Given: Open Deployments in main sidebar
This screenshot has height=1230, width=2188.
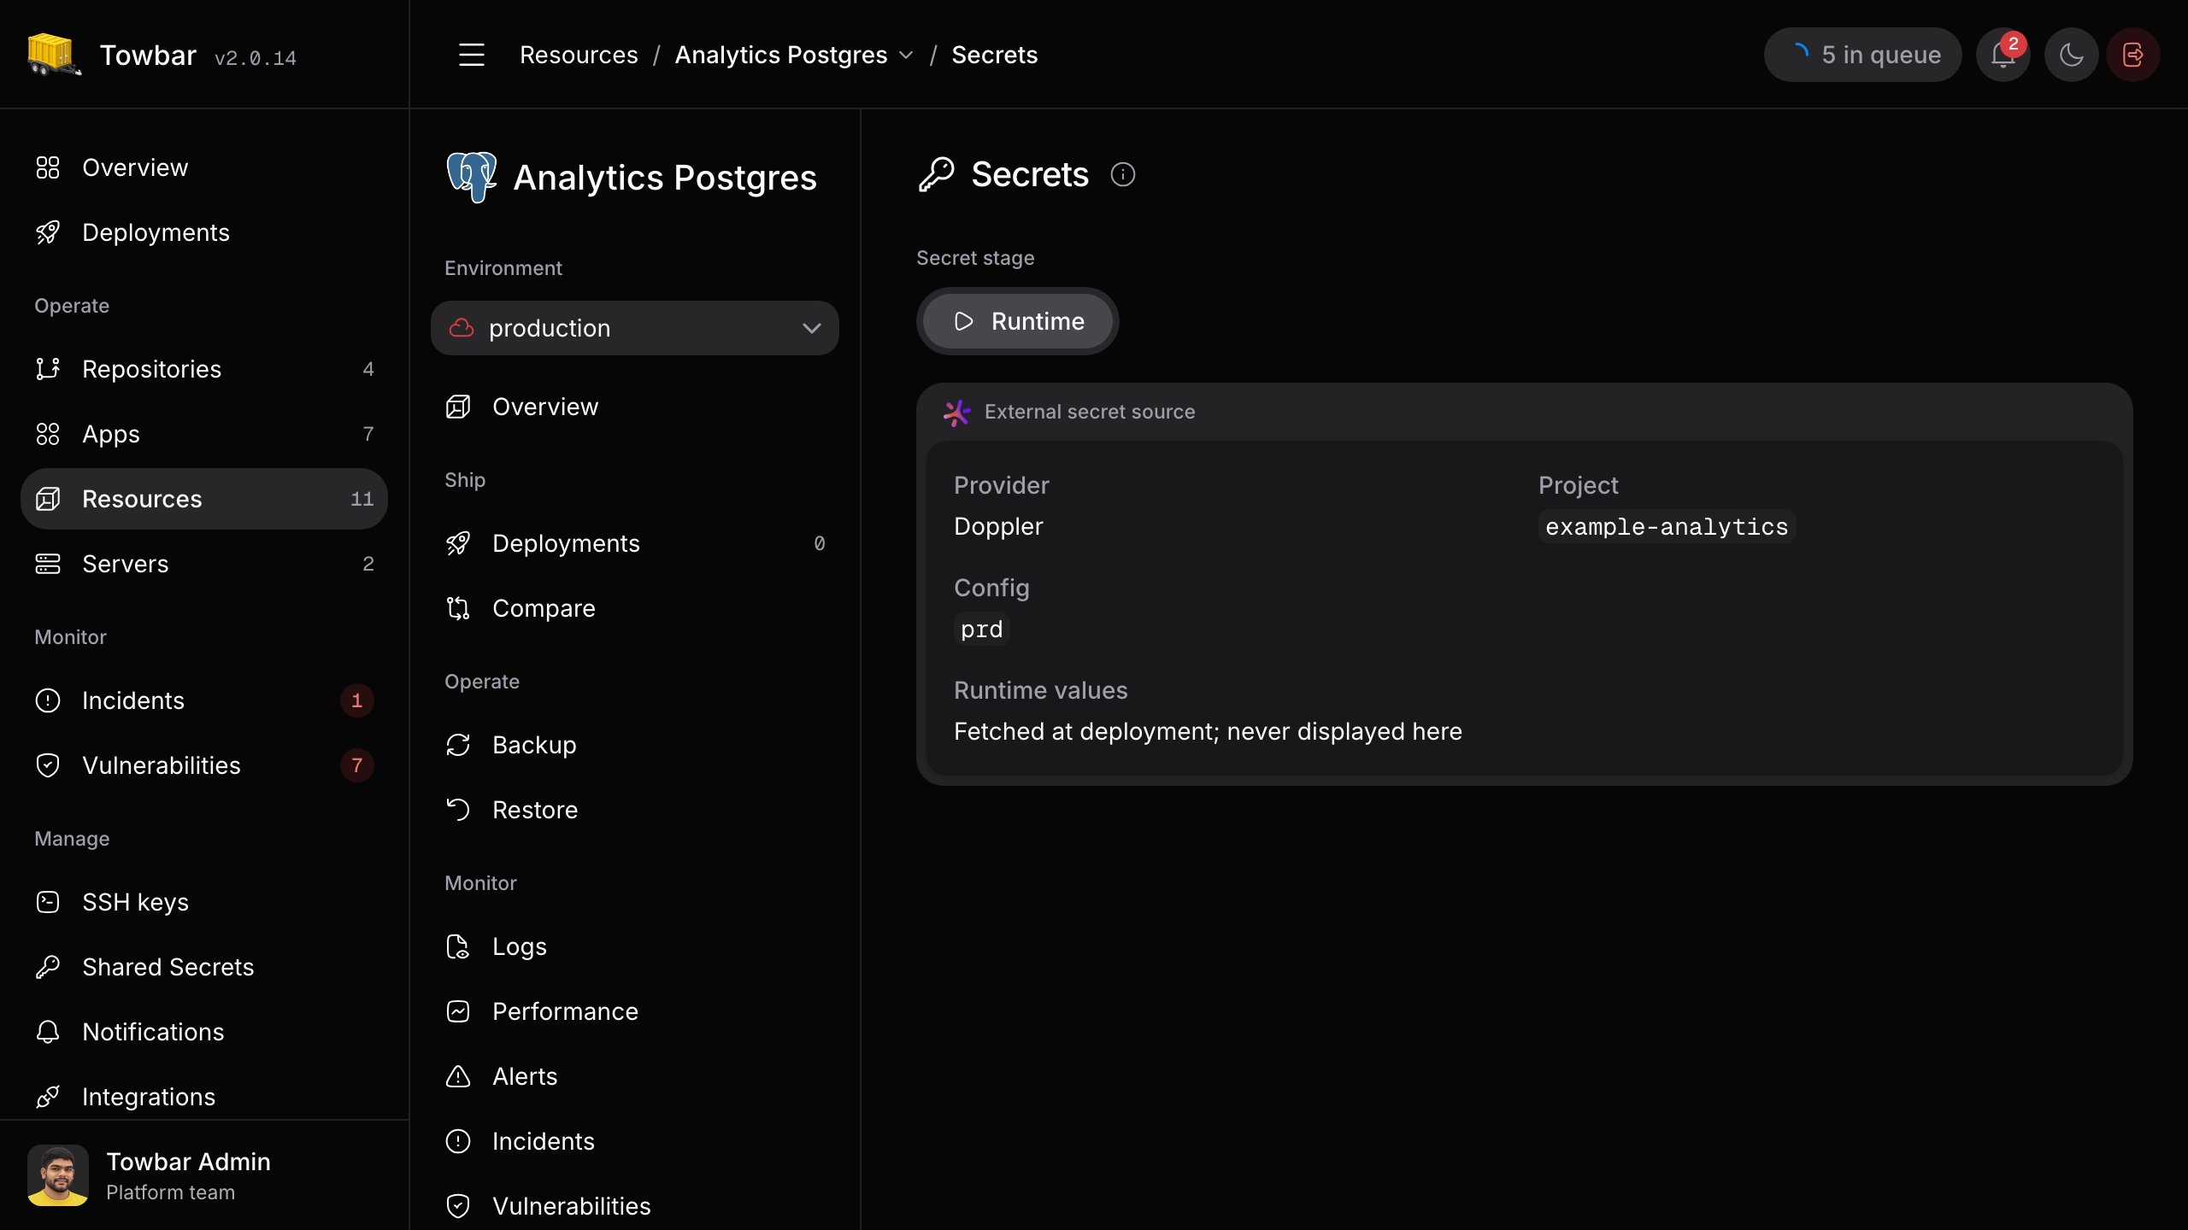Looking at the screenshot, I should [203, 232].
